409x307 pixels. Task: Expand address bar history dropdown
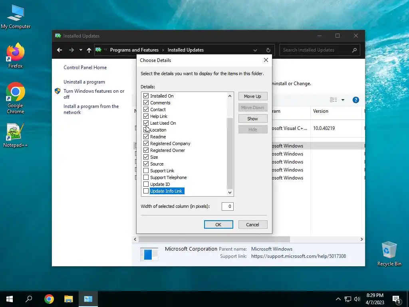click(255, 50)
